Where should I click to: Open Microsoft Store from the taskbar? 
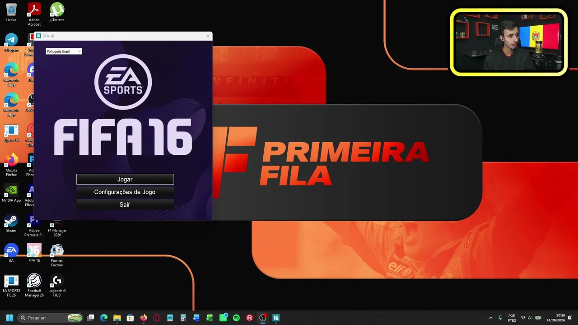(x=130, y=318)
